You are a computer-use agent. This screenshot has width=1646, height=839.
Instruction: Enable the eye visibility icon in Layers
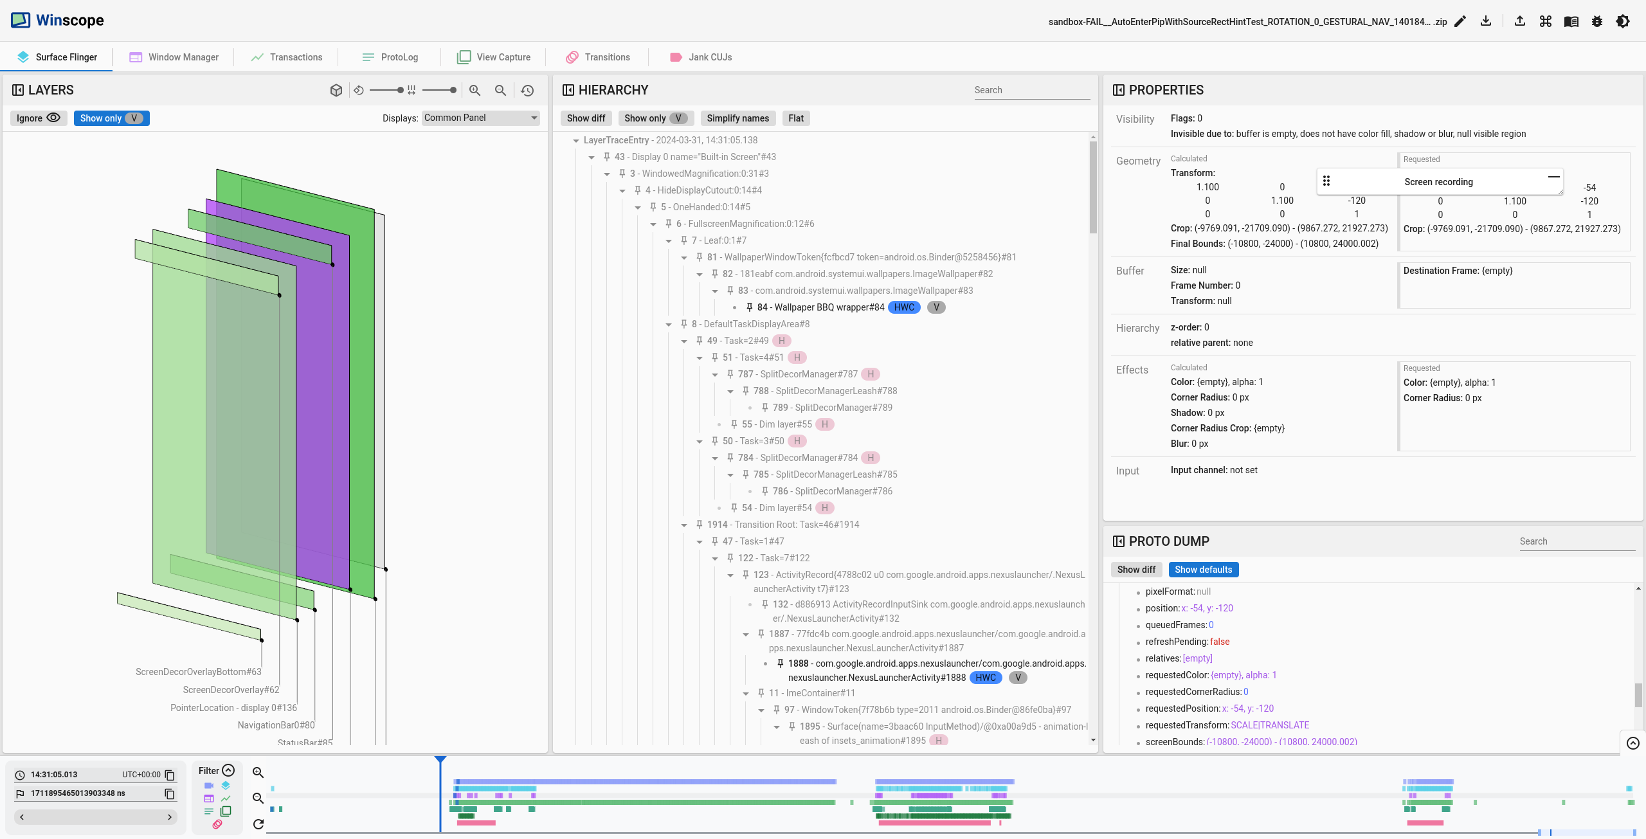click(53, 118)
